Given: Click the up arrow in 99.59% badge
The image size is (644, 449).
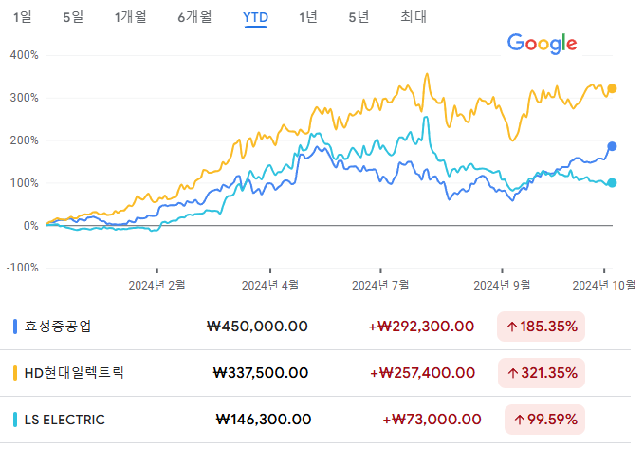Looking at the screenshot, I should click(x=520, y=421).
